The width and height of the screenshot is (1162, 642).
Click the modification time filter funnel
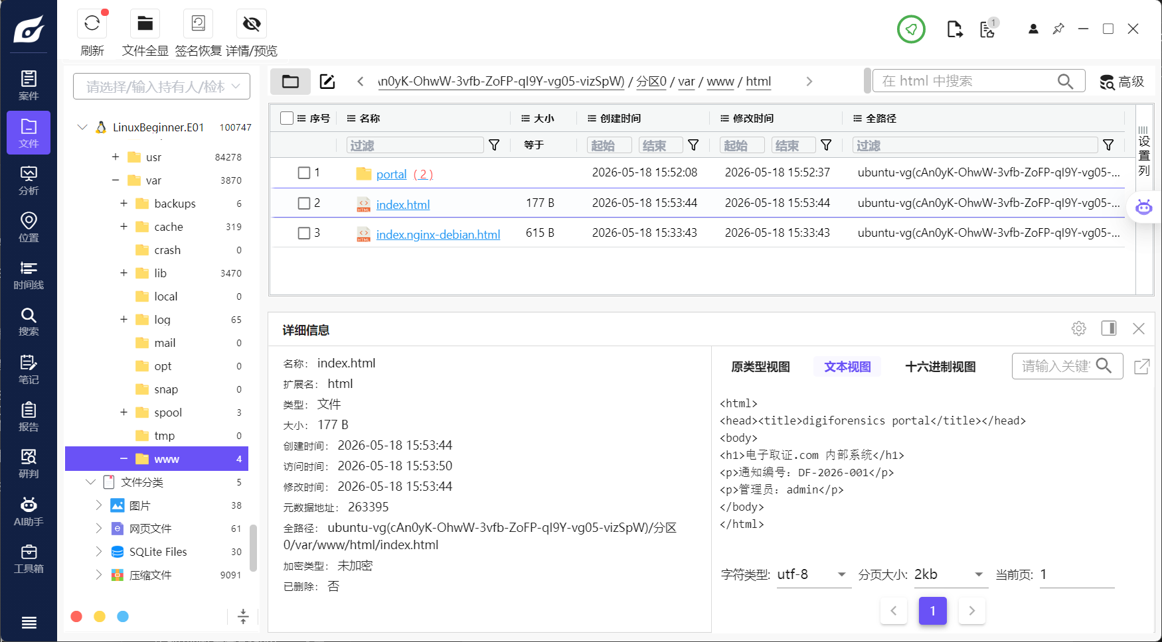(x=826, y=145)
